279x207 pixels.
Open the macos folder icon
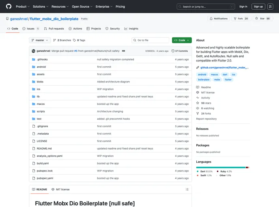coord(33,104)
